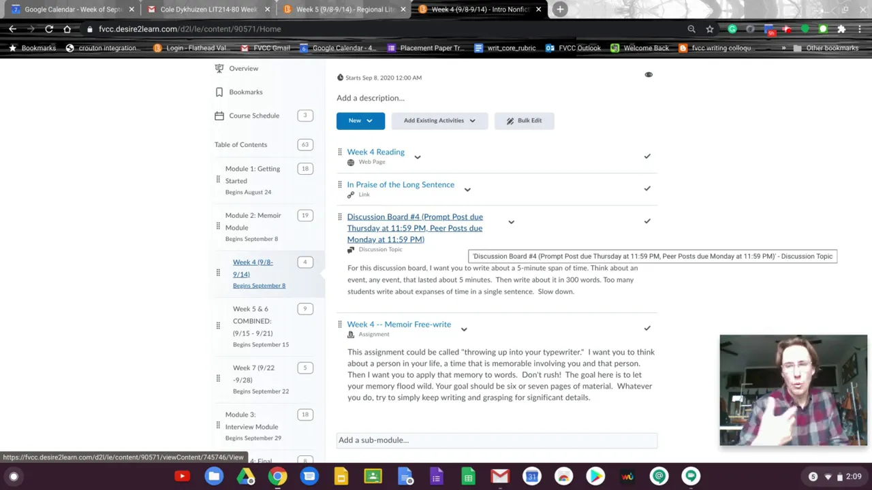Open actions chevron for Week 4 Memoir Free-write
Screen dimensions: 872x490
[464, 329]
